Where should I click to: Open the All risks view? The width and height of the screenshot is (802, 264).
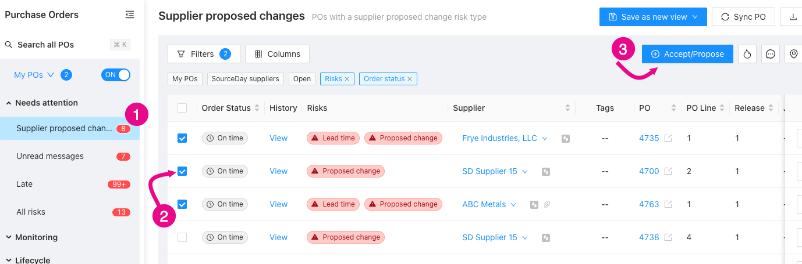tap(31, 212)
